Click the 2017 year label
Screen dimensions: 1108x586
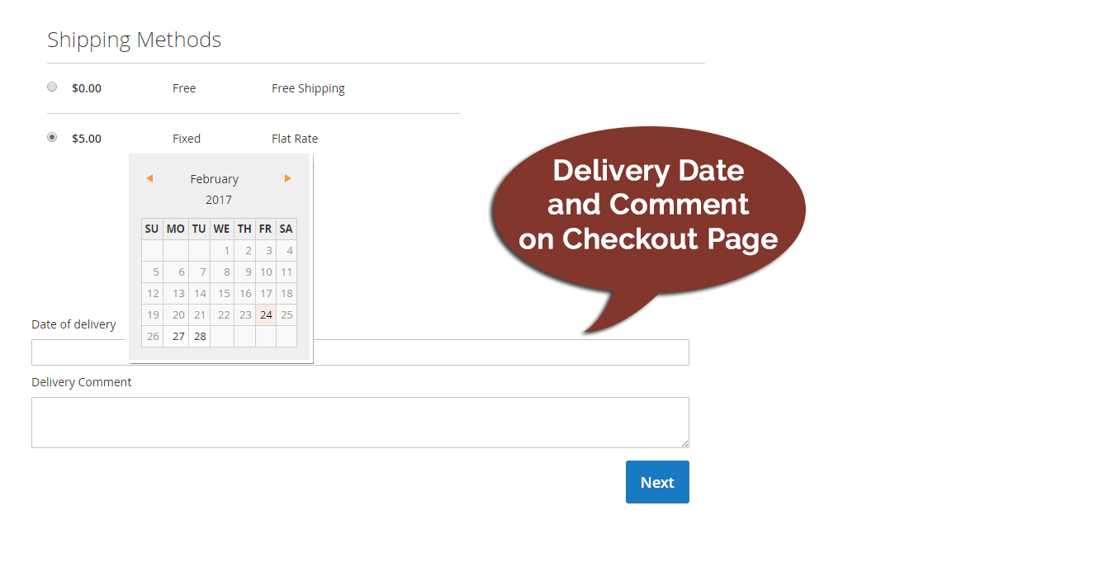tap(219, 200)
